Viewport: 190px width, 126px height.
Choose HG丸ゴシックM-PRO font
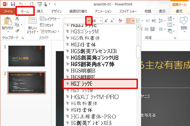click(x=100, y=97)
